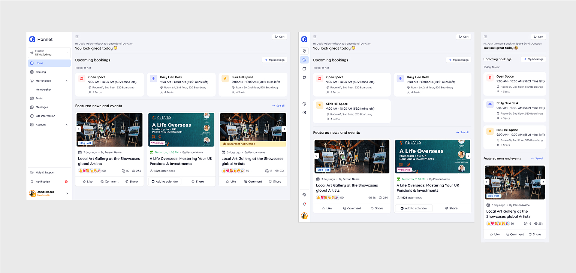
Task: Open Notifications with the red badge
Action: click(x=43, y=181)
